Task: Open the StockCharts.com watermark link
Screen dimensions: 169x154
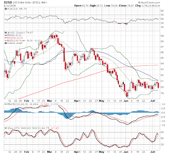Action: 149,3
